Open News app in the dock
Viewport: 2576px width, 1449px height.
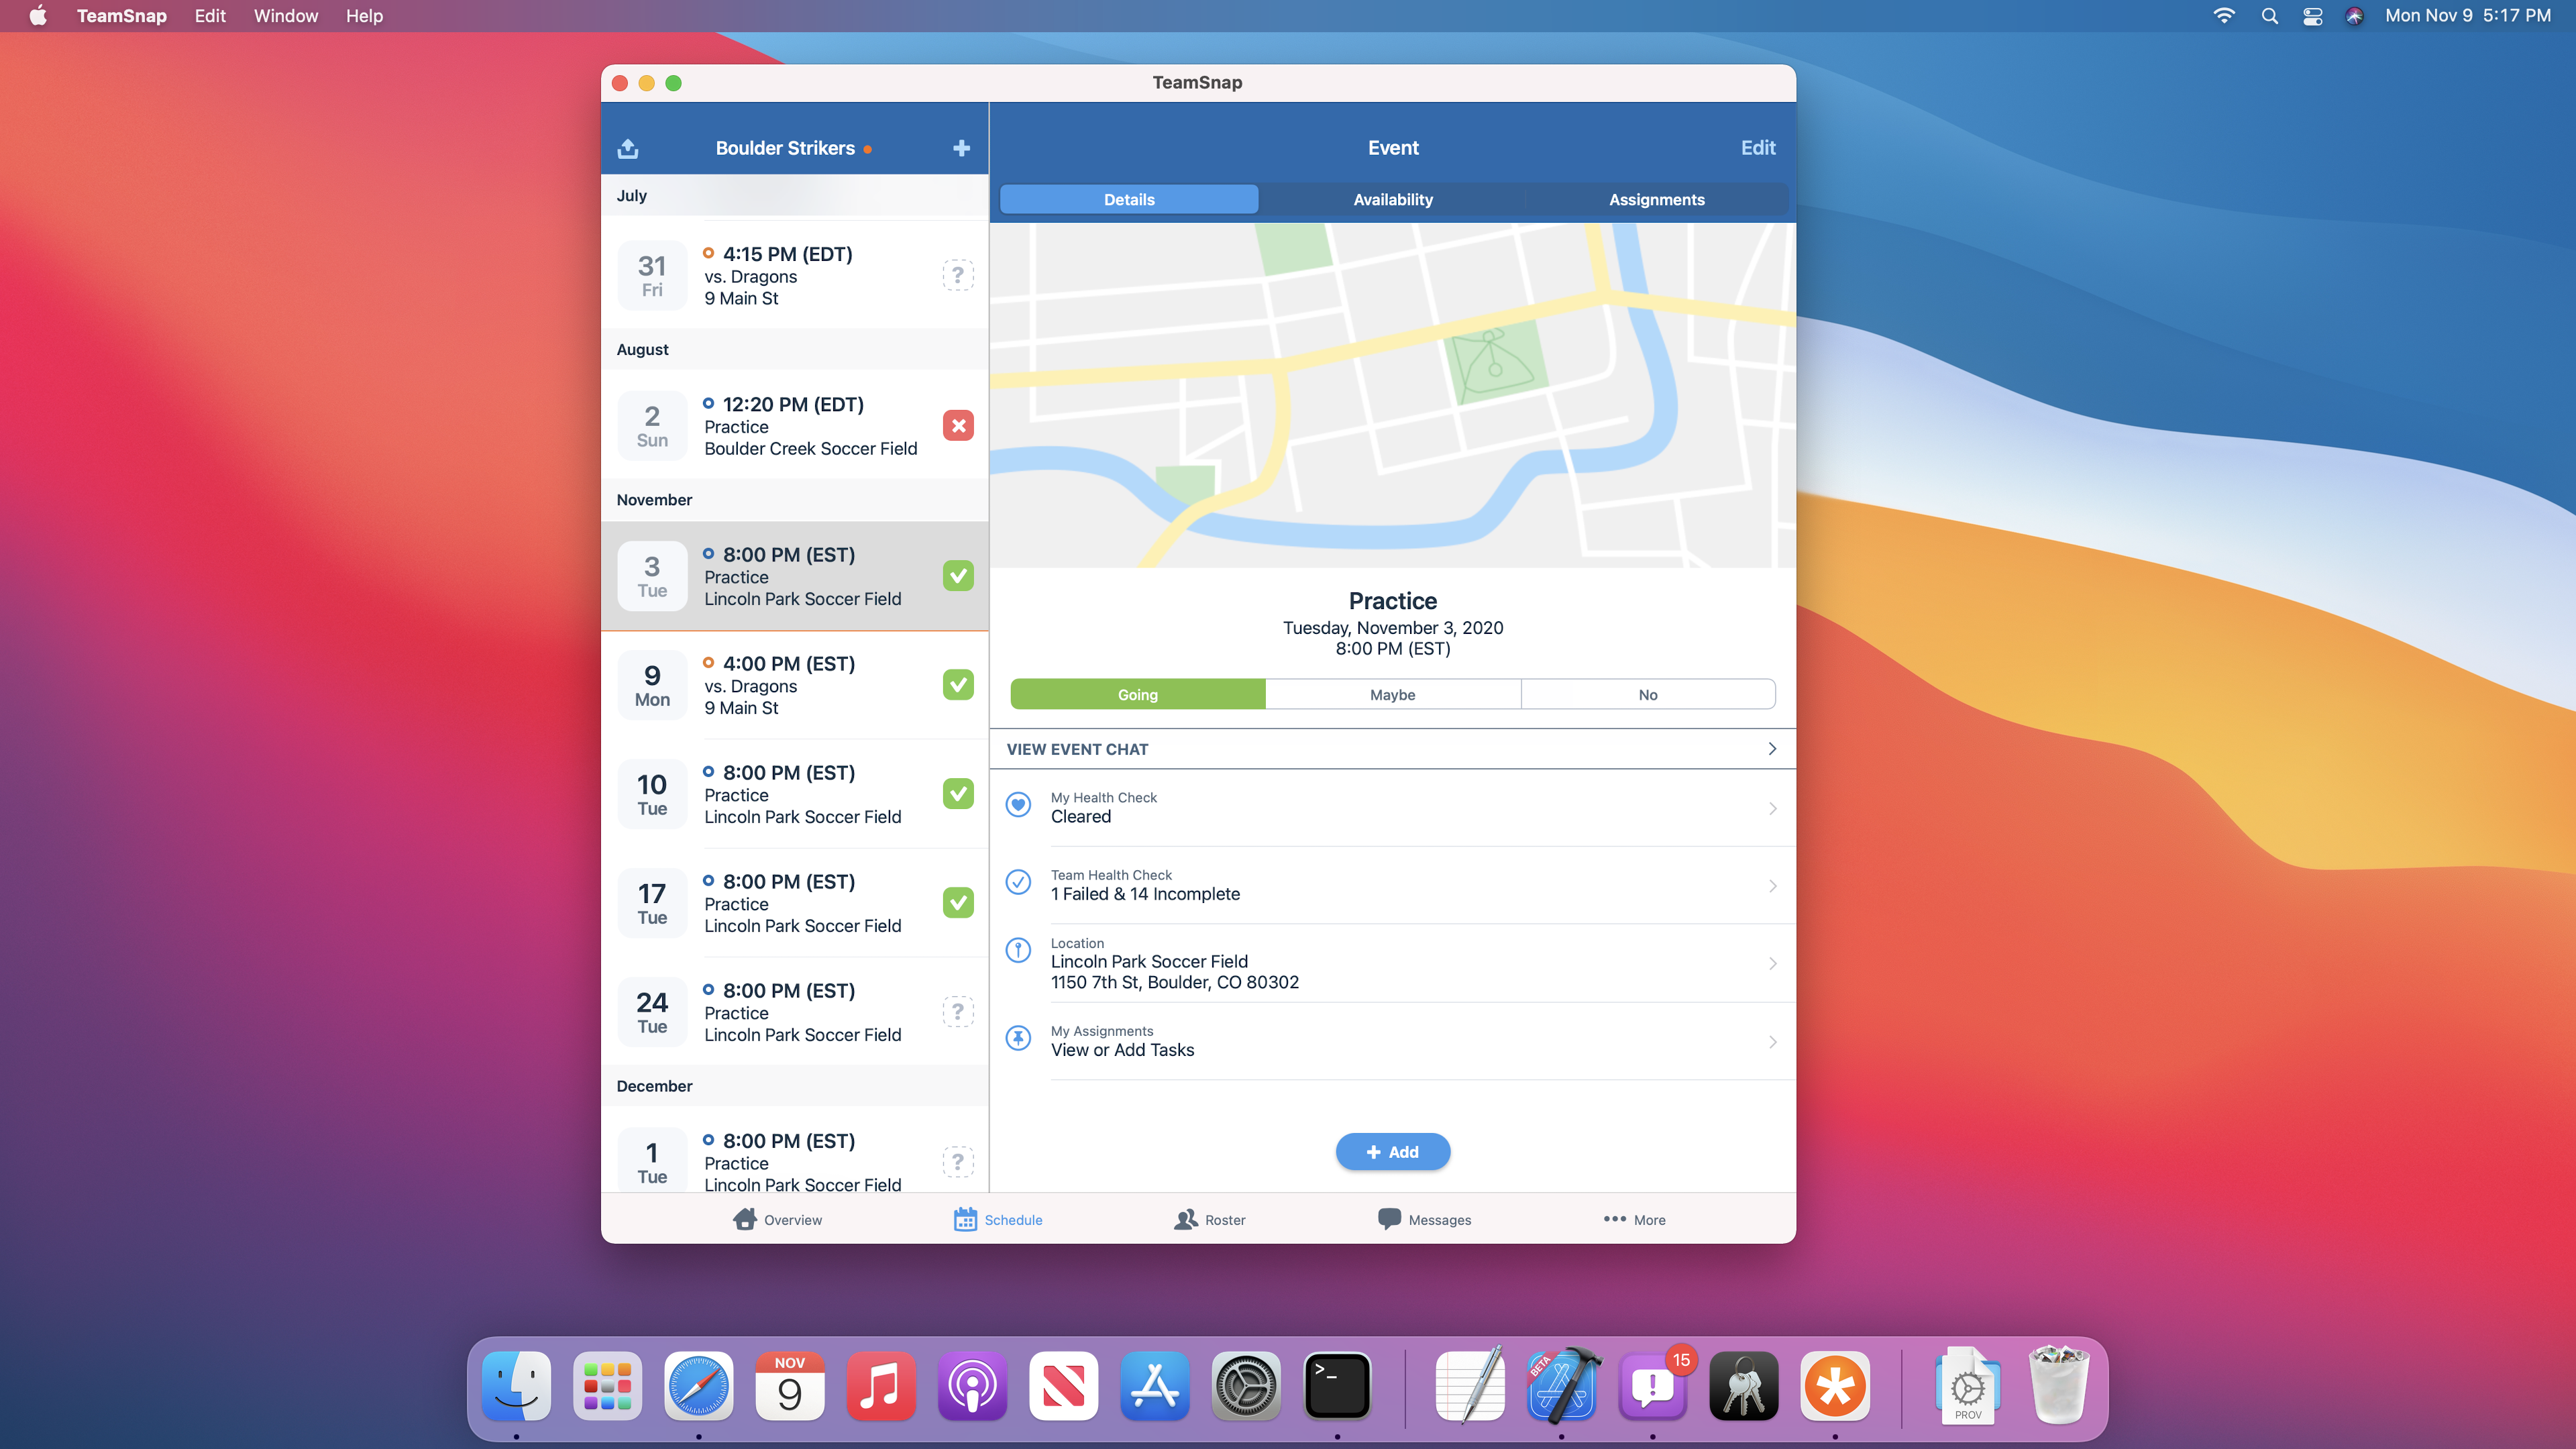click(1063, 1386)
